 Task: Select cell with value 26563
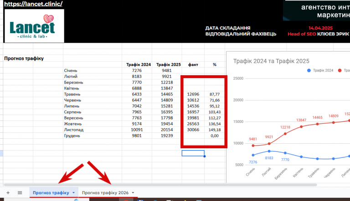(193, 124)
